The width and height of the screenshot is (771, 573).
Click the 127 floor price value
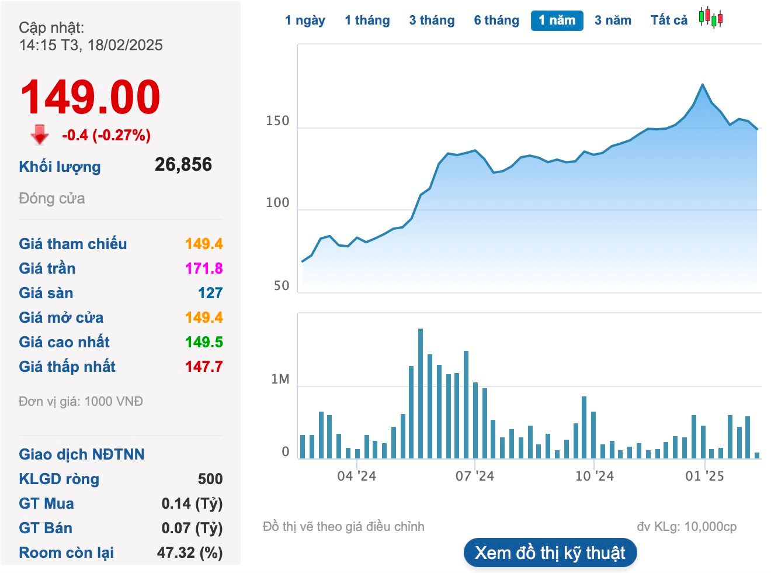pos(210,293)
